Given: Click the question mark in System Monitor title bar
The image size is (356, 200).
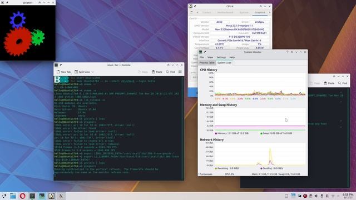Looking at the screenshot, I should 287,52.
